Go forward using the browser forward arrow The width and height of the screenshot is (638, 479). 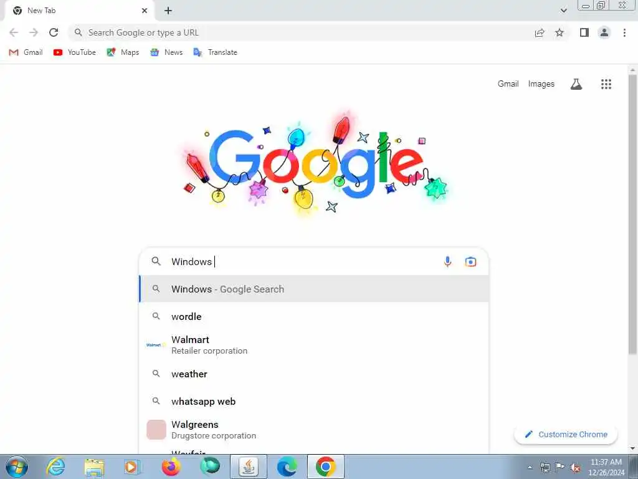pos(34,32)
